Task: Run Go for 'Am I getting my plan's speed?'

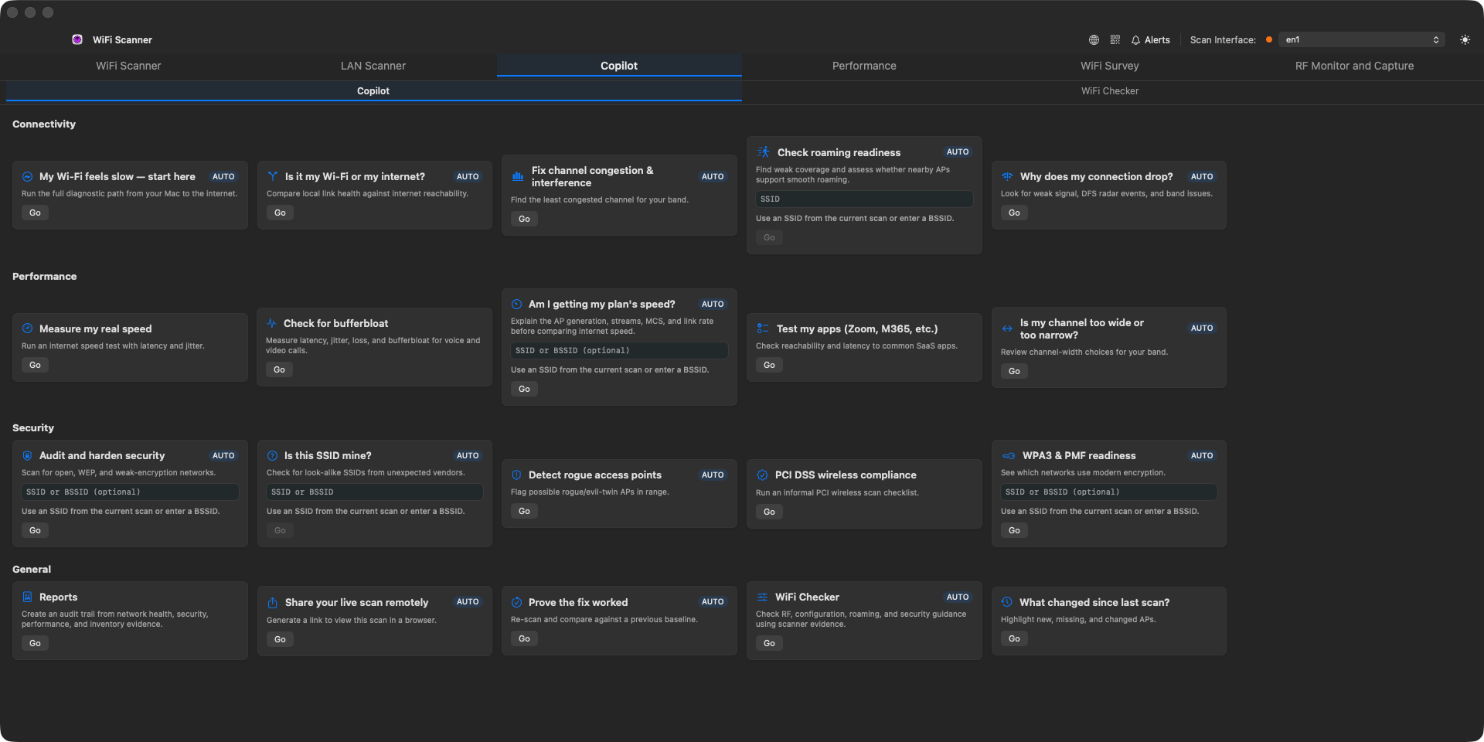Action: click(524, 389)
